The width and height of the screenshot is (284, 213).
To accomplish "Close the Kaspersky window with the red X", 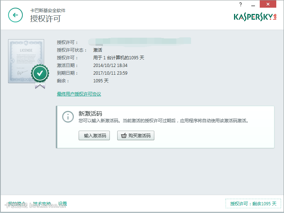I will pyautogui.click(x=268, y=4).
